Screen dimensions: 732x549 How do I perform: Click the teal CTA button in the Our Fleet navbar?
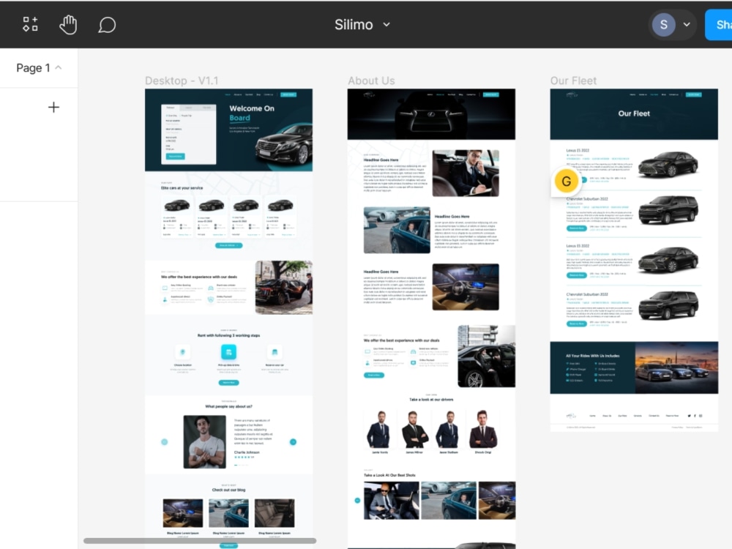695,95
